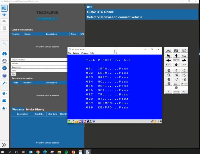Click the up arrow key on keypad
The image size is (200, 154).
[176, 56]
